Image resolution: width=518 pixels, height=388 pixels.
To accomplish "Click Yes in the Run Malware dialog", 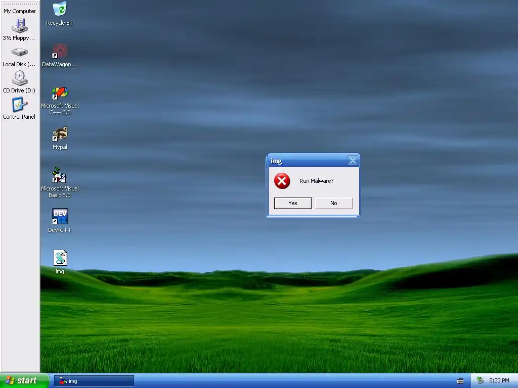I will click(293, 203).
